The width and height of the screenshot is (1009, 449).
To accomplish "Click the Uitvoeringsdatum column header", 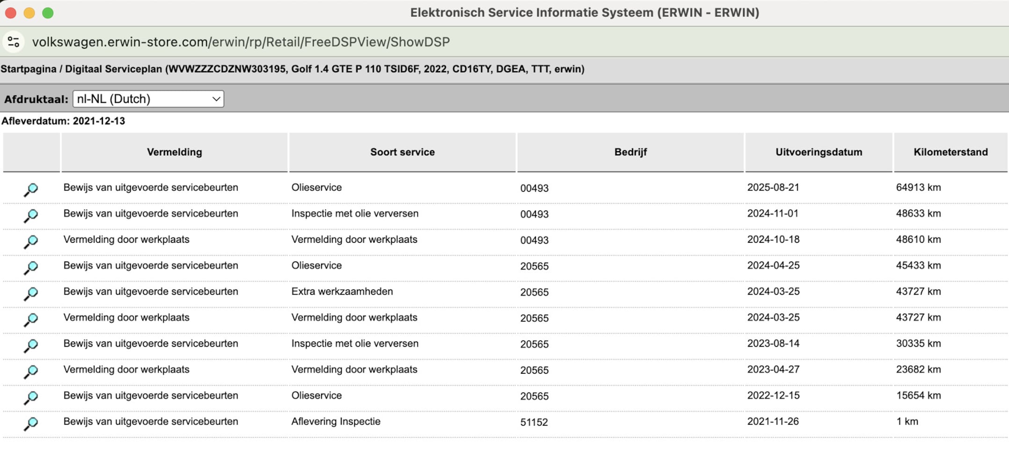I will point(818,152).
